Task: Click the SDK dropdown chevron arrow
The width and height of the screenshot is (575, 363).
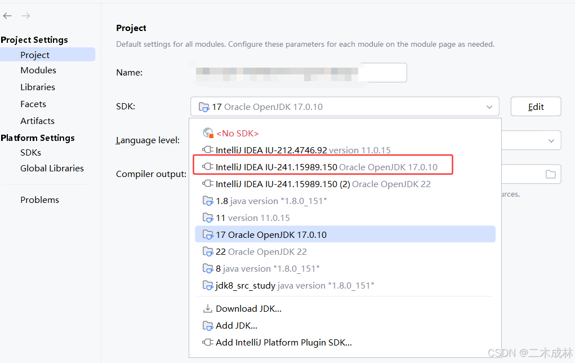Action: [489, 107]
